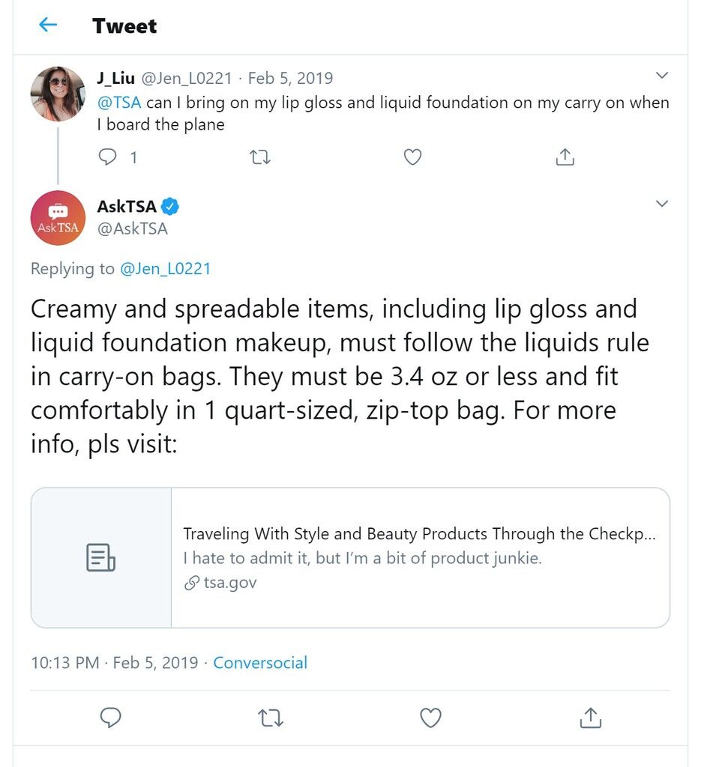Open the Traveling With Style link card
Viewport: 719px width, 767px height.
click(x=350, y=557)
